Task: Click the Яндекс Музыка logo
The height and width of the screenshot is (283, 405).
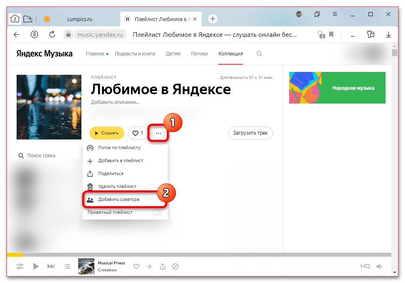Action: click(45, 54)
